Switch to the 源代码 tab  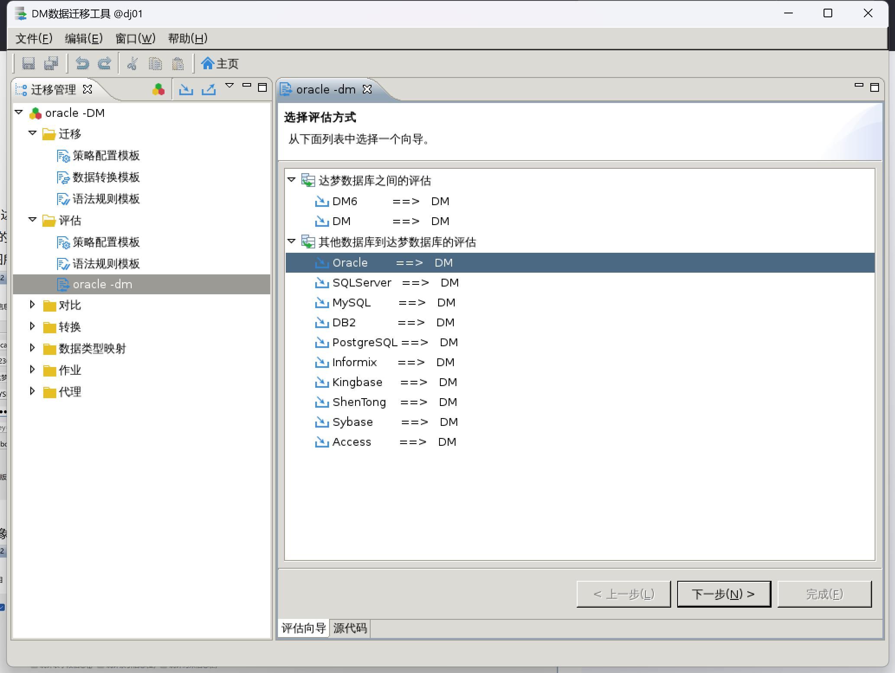tap(350, 628)
